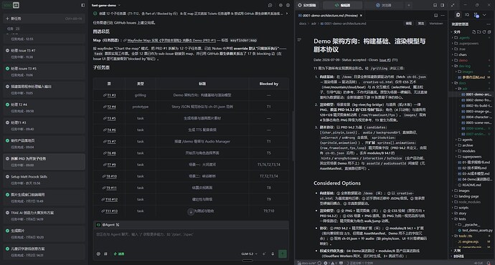Open the '处理 issue T3 #5' task
Screen dimensions: 495x265
tap(44, 71)
